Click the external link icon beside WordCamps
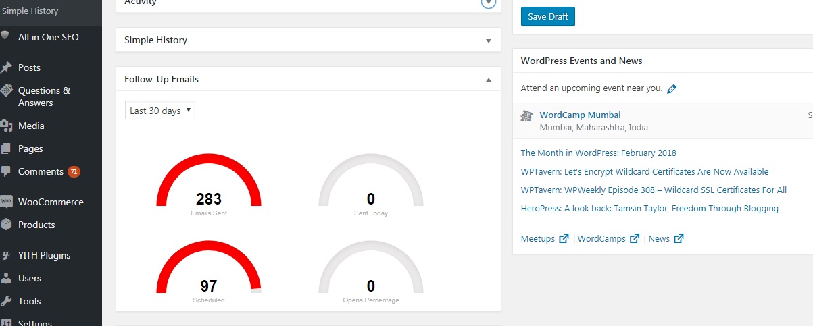Viewport: 813px width, 326px height. [x=635, y=238]
